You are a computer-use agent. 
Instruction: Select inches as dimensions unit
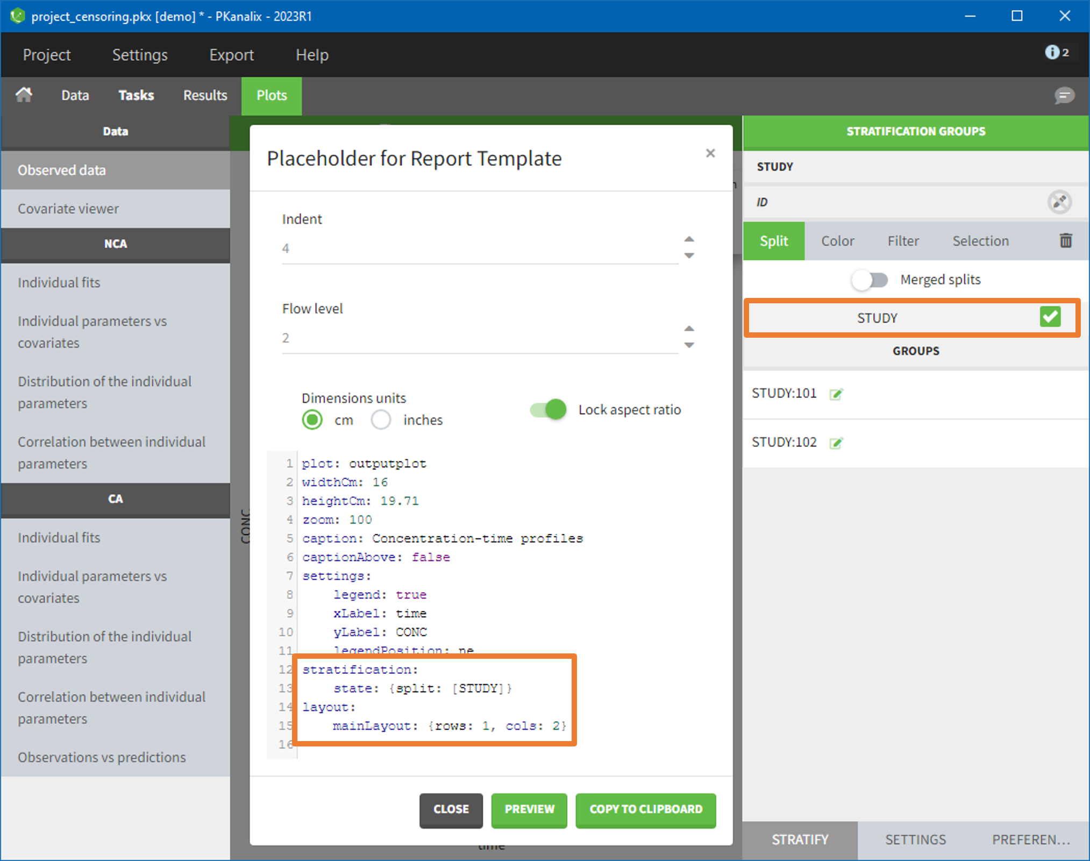(381, 420)
